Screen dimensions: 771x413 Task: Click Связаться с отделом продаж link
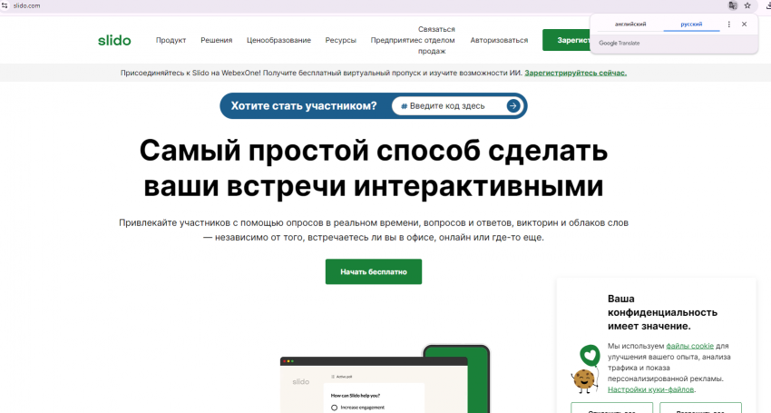pyautogui.click(x=435, y=40)
